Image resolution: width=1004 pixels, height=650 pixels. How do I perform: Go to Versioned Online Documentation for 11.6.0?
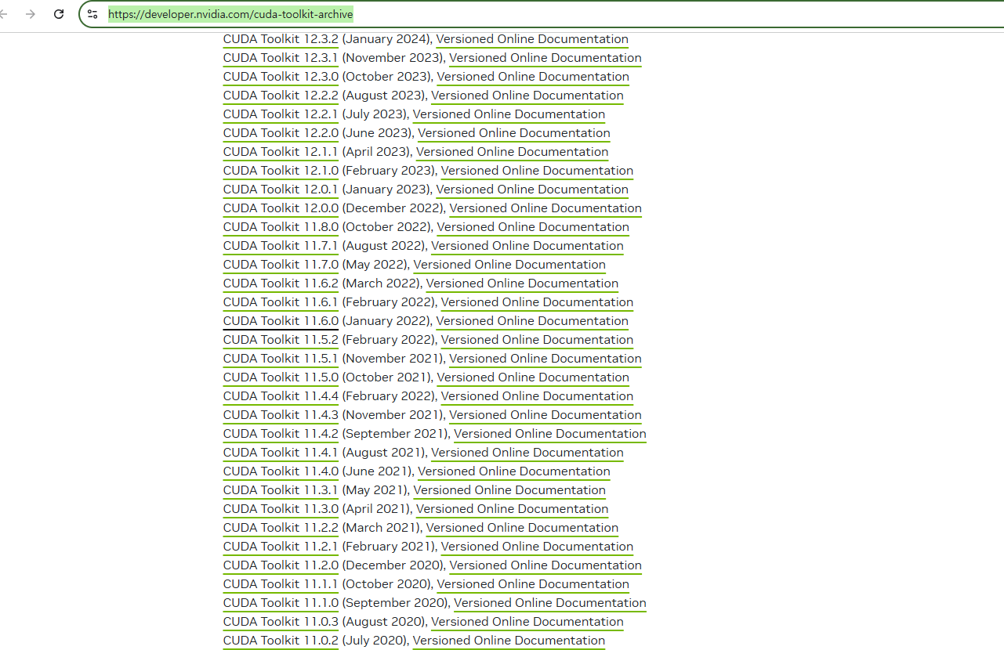pos(532,321)
